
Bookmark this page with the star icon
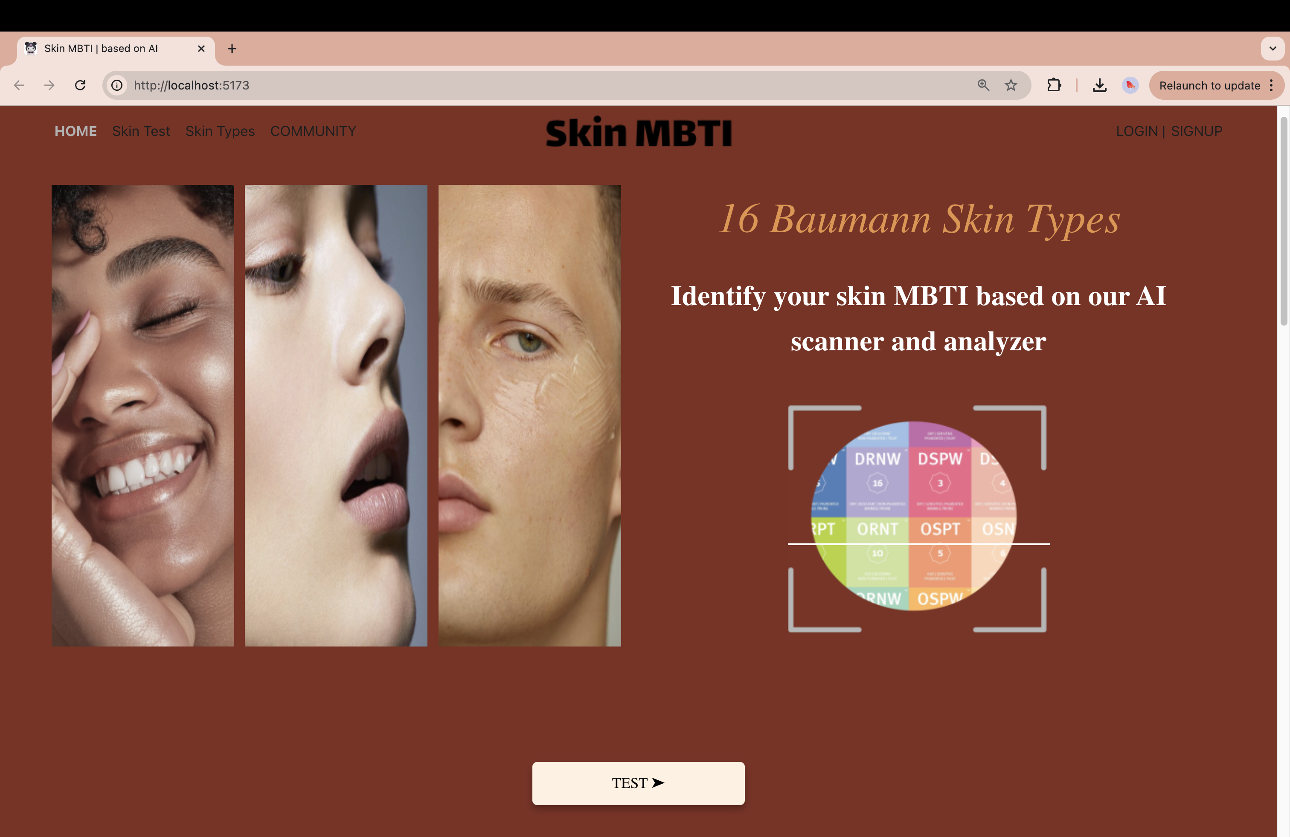tap(1010, 85)
